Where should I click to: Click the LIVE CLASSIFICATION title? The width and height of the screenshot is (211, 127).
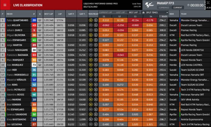point(28,5)
